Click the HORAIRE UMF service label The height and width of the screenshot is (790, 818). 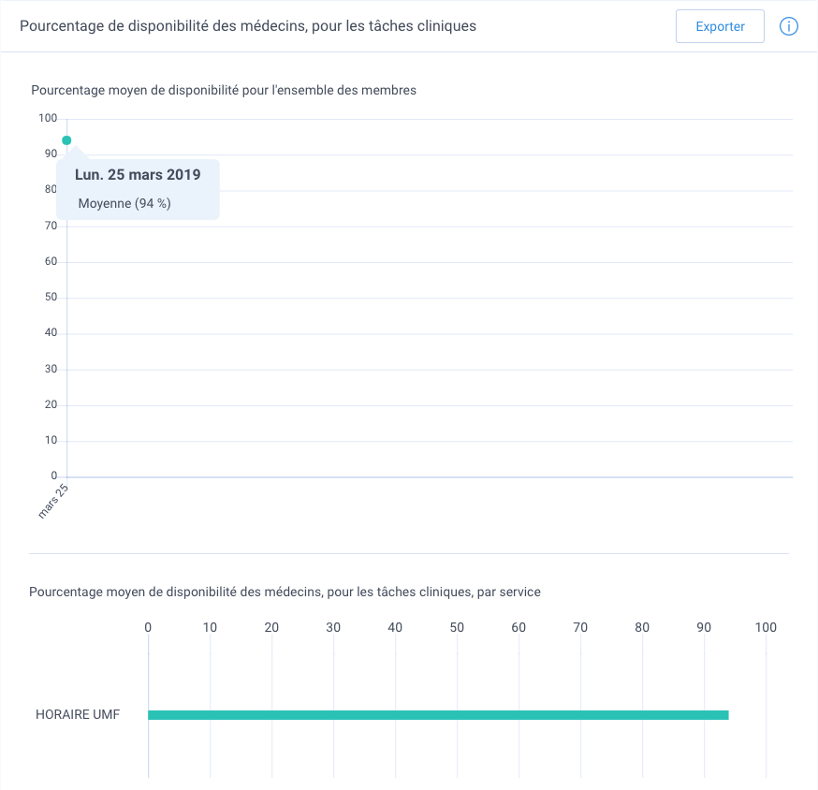(78, 714)
